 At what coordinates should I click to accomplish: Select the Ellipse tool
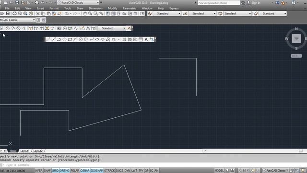(x=97, y=39)
